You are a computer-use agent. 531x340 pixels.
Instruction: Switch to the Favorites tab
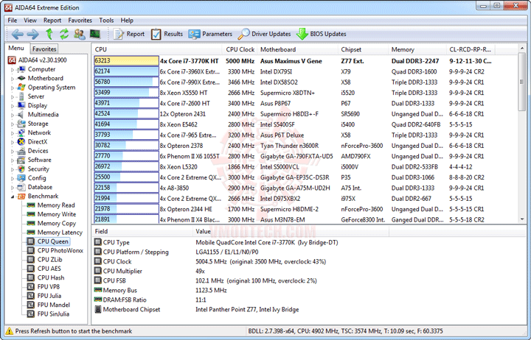tap(44, 49)
